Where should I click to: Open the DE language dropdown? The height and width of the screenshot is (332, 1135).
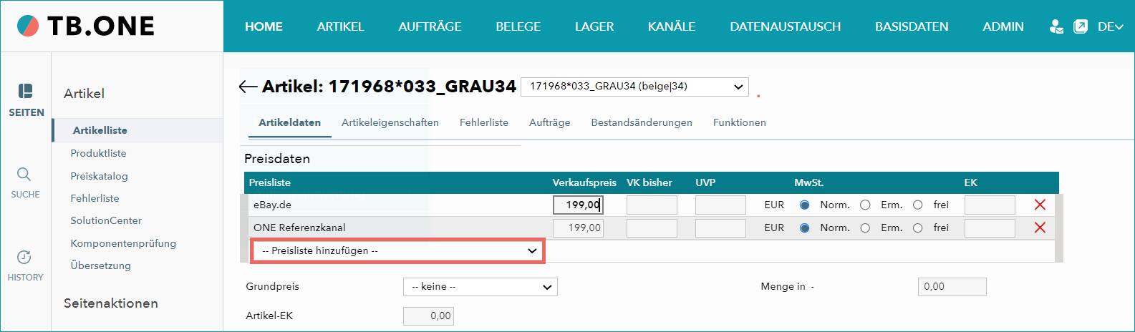pos(1111,26)
